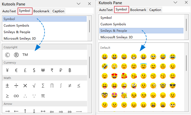Open Bookmark tab in left pane
Viewport: 191px width, 115px height.
click(x=41, y=11)
